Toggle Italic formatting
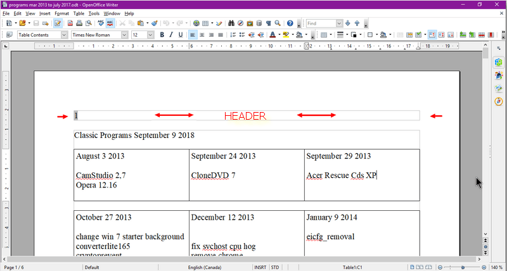The height and width of the screenshot is (271, 507). 171,35
